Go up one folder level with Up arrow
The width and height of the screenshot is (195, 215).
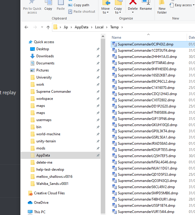point(48,27)
